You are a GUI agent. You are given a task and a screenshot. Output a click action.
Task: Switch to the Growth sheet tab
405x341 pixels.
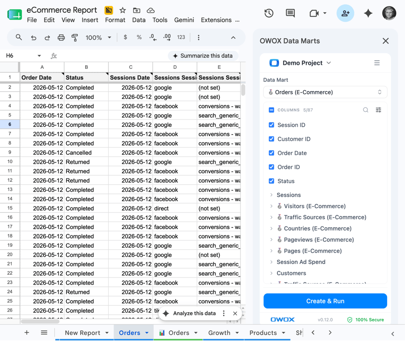(x=224, y=333)
